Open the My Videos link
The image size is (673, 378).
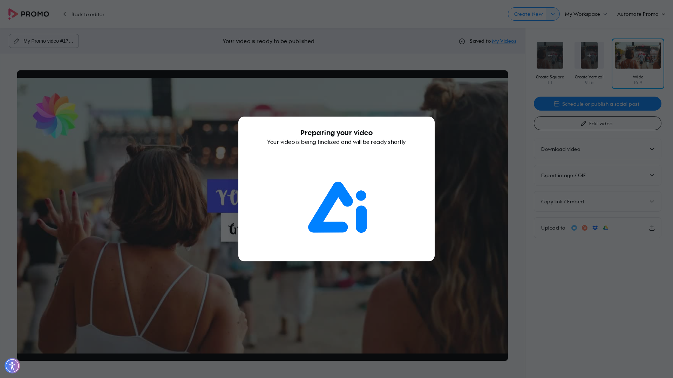tap(504, 41)
